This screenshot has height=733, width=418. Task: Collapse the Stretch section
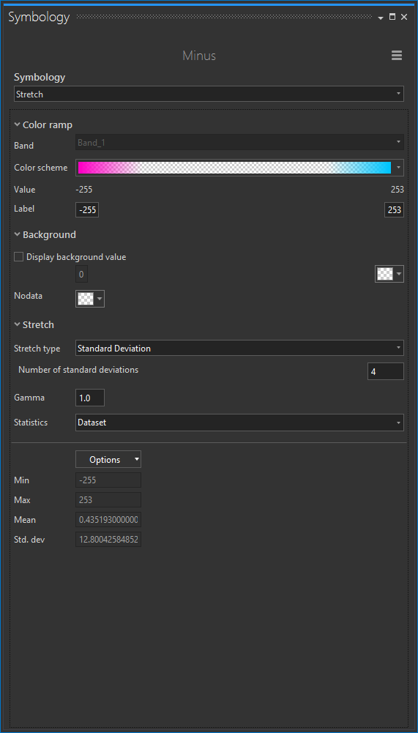[18, 324]
